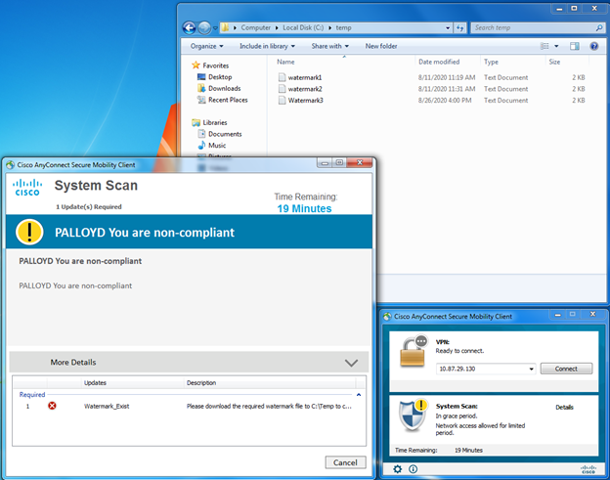The image size is (610, 480).
Task: Click the Favorites star icon
Action: click(196, 65)
